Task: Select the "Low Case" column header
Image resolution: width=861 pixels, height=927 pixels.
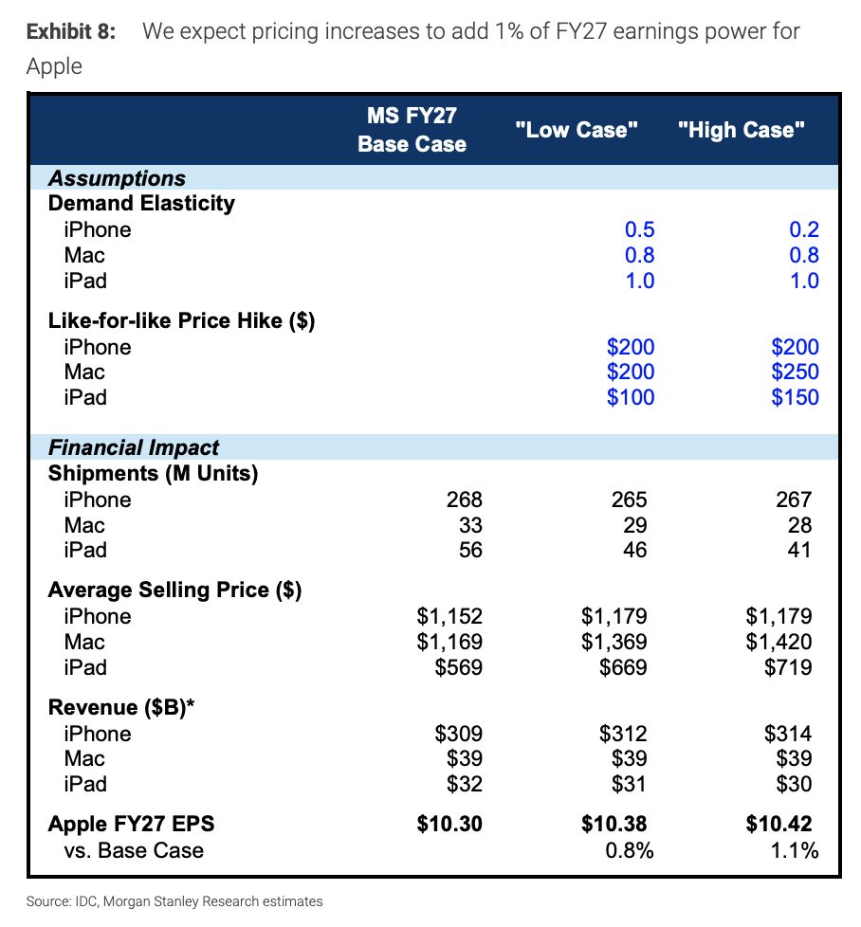Action: (576, 130)
